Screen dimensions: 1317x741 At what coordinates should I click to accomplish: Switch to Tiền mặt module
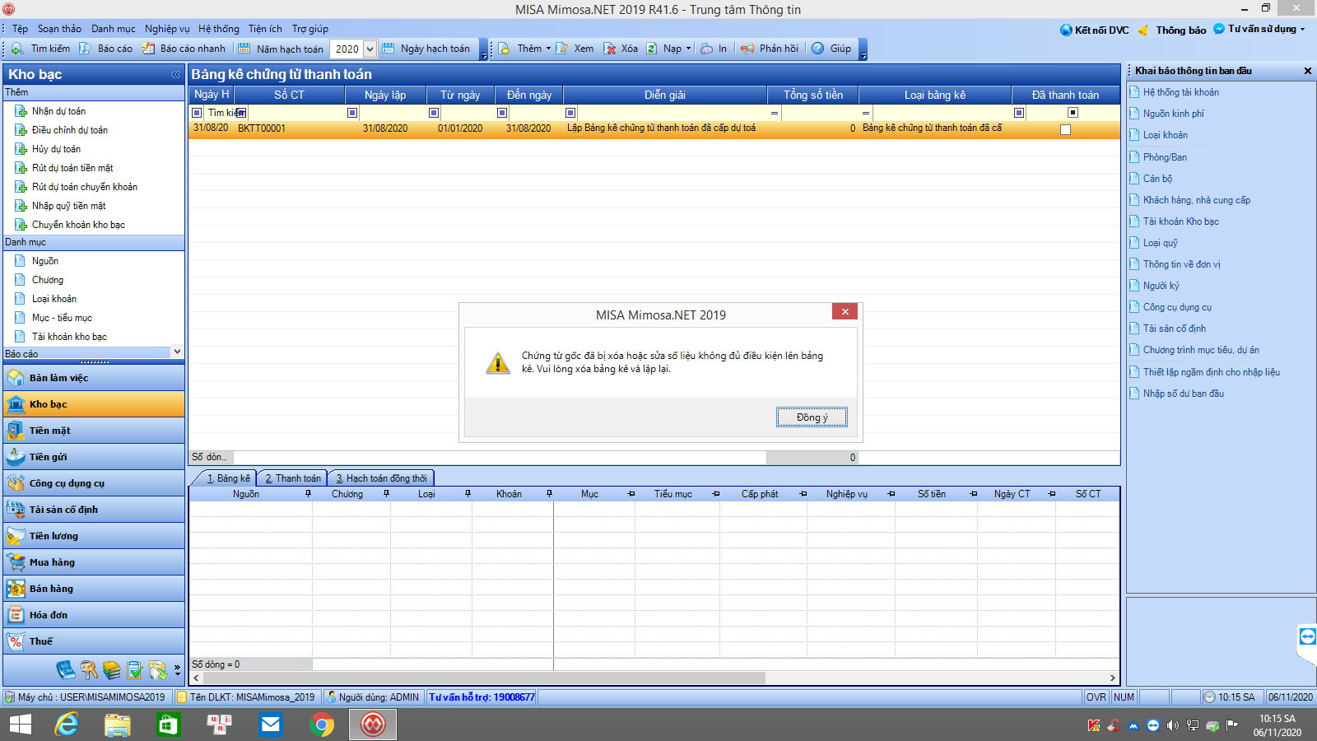[94, 431]
